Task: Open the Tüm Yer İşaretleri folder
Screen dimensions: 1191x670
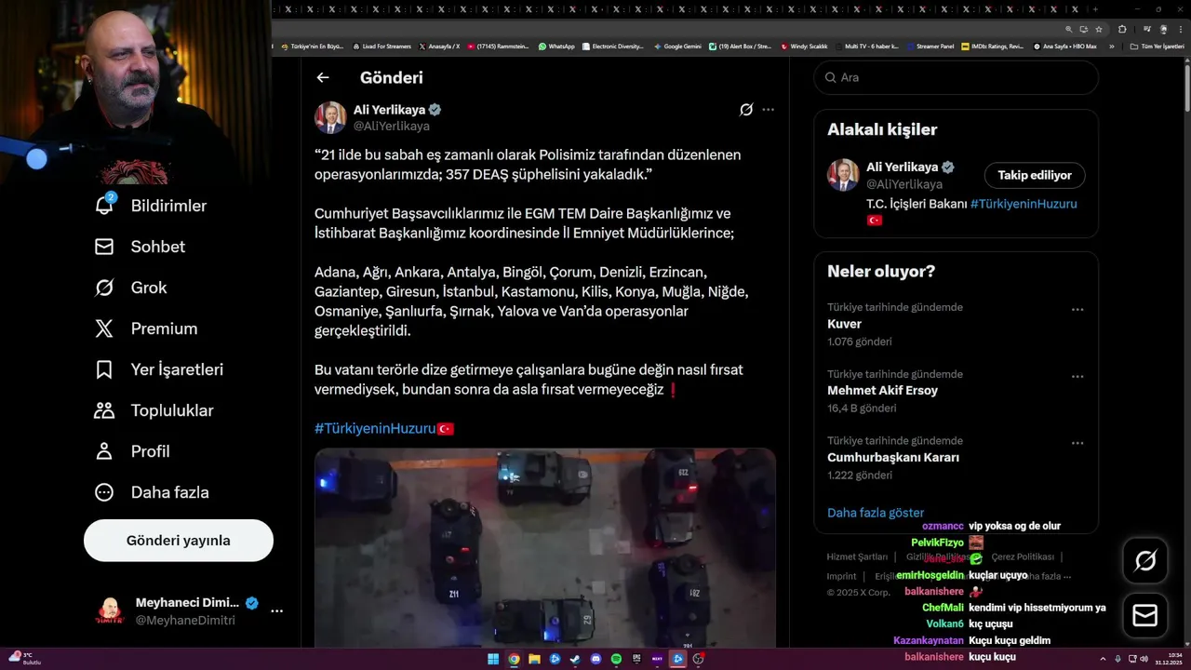Action: click(x=1157, y=47)
